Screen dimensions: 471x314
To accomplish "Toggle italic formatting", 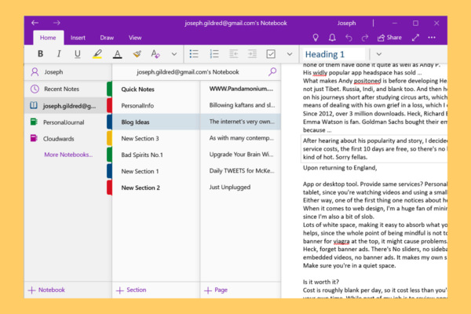I will tap(58, 54).
